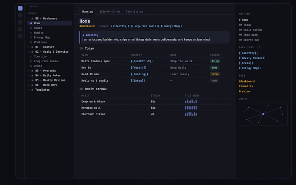Click the 'todo' status badge
The width and height of the screenshot is (296, 185).
214,81
